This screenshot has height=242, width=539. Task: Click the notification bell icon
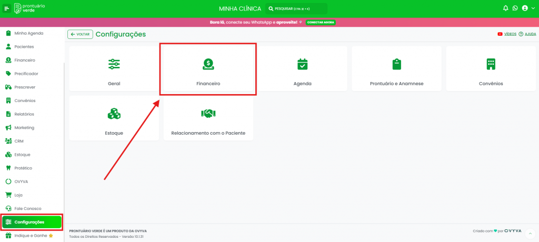click(x=506, y=8)
